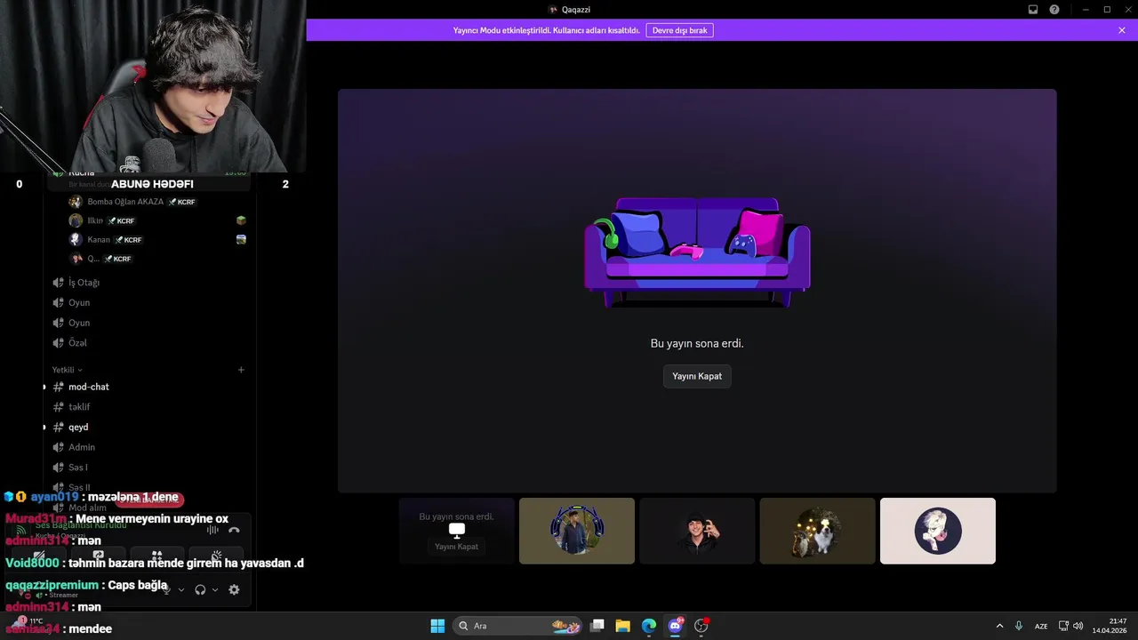1138x640 pixels.
Task: Click the taskbar search box Ara
Action: pos(518,626)
